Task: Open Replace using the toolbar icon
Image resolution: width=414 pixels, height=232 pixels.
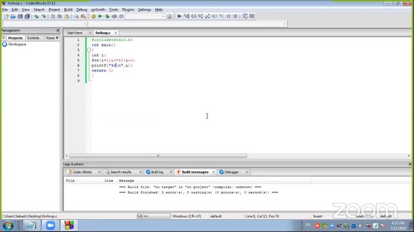Action: click(83, 16)
